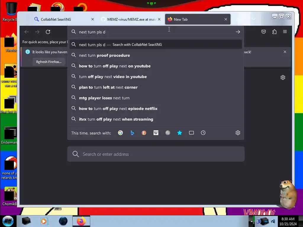Viewport: 303px width, 227px height.
Task: Minimize the Firefox window
Action: coord(274,17)
